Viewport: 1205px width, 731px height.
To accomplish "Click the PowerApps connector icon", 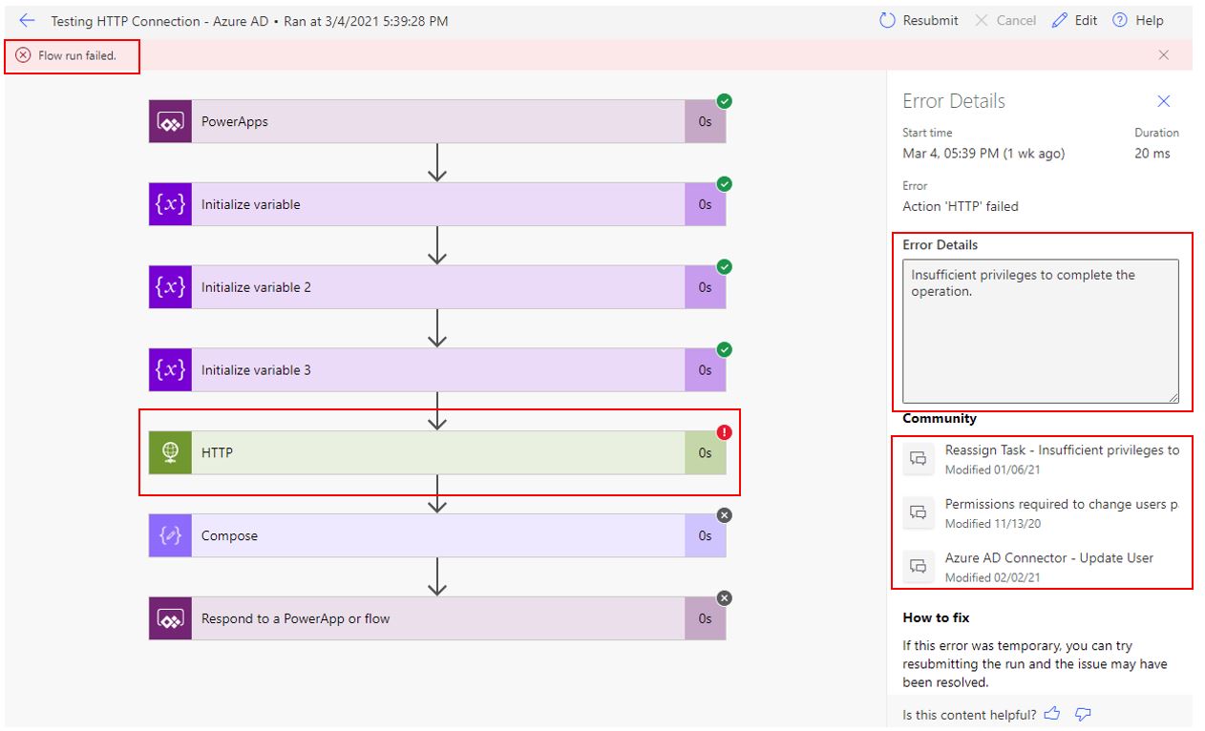I will [x=169, y=121].
